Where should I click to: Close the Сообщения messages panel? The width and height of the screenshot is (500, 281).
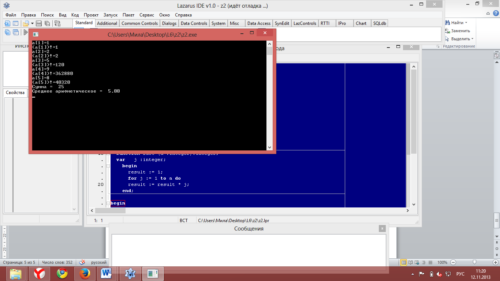tap(382, 228)
